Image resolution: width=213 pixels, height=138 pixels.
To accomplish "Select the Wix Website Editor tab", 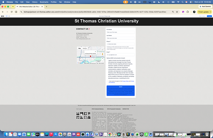I will (29, 6).
